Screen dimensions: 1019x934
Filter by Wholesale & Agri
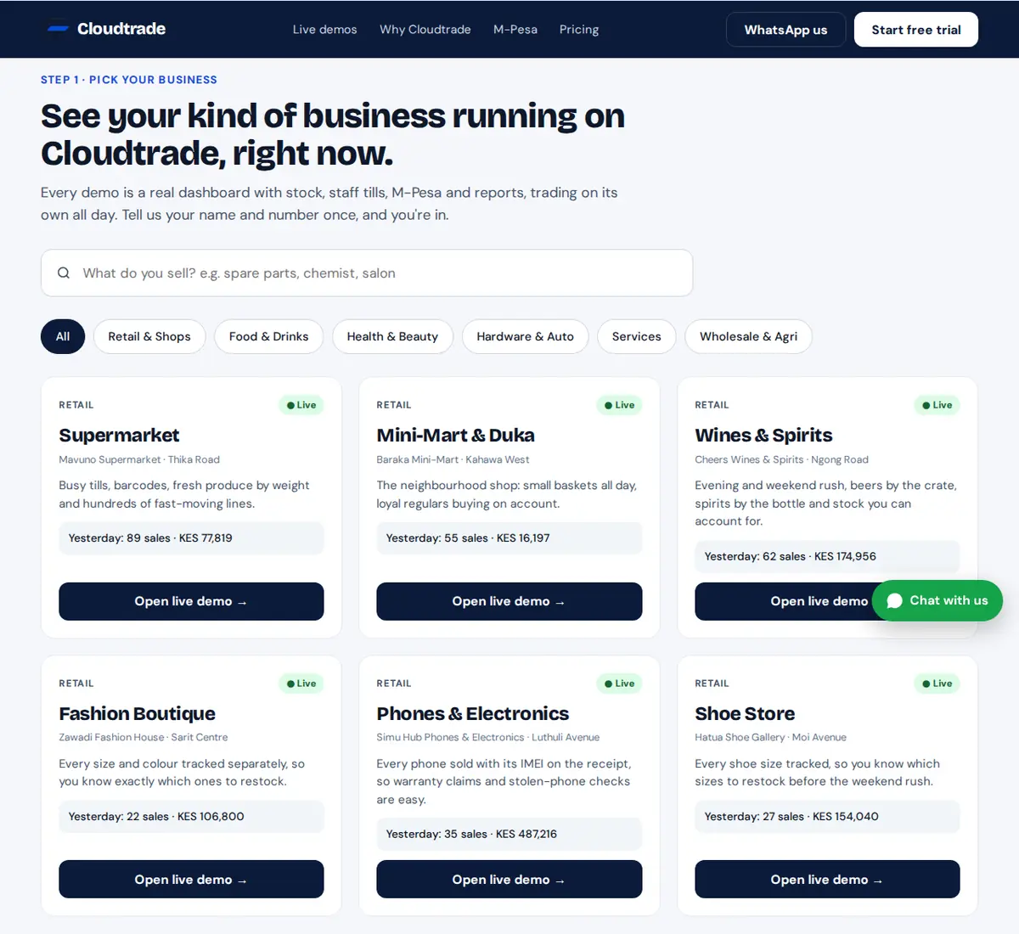click(x=748, y=336)
